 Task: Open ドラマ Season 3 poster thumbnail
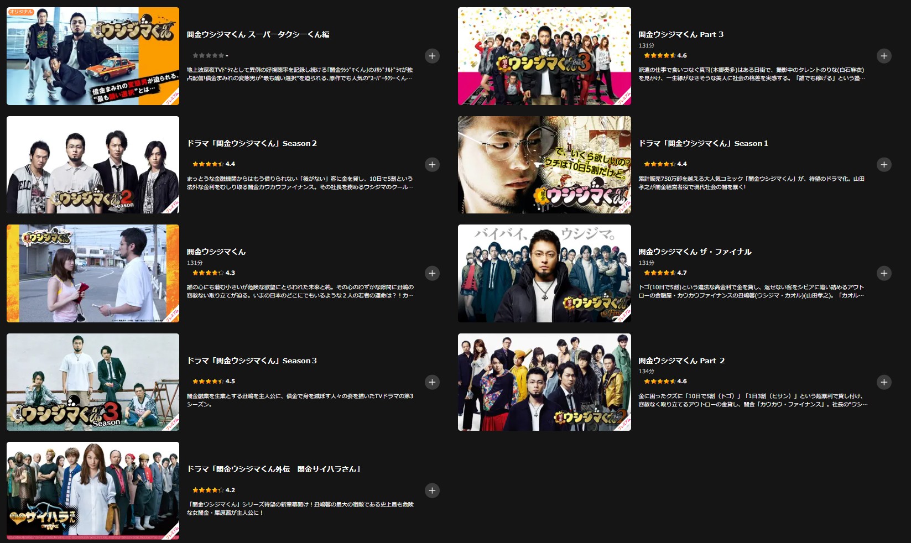pos(93,382)
